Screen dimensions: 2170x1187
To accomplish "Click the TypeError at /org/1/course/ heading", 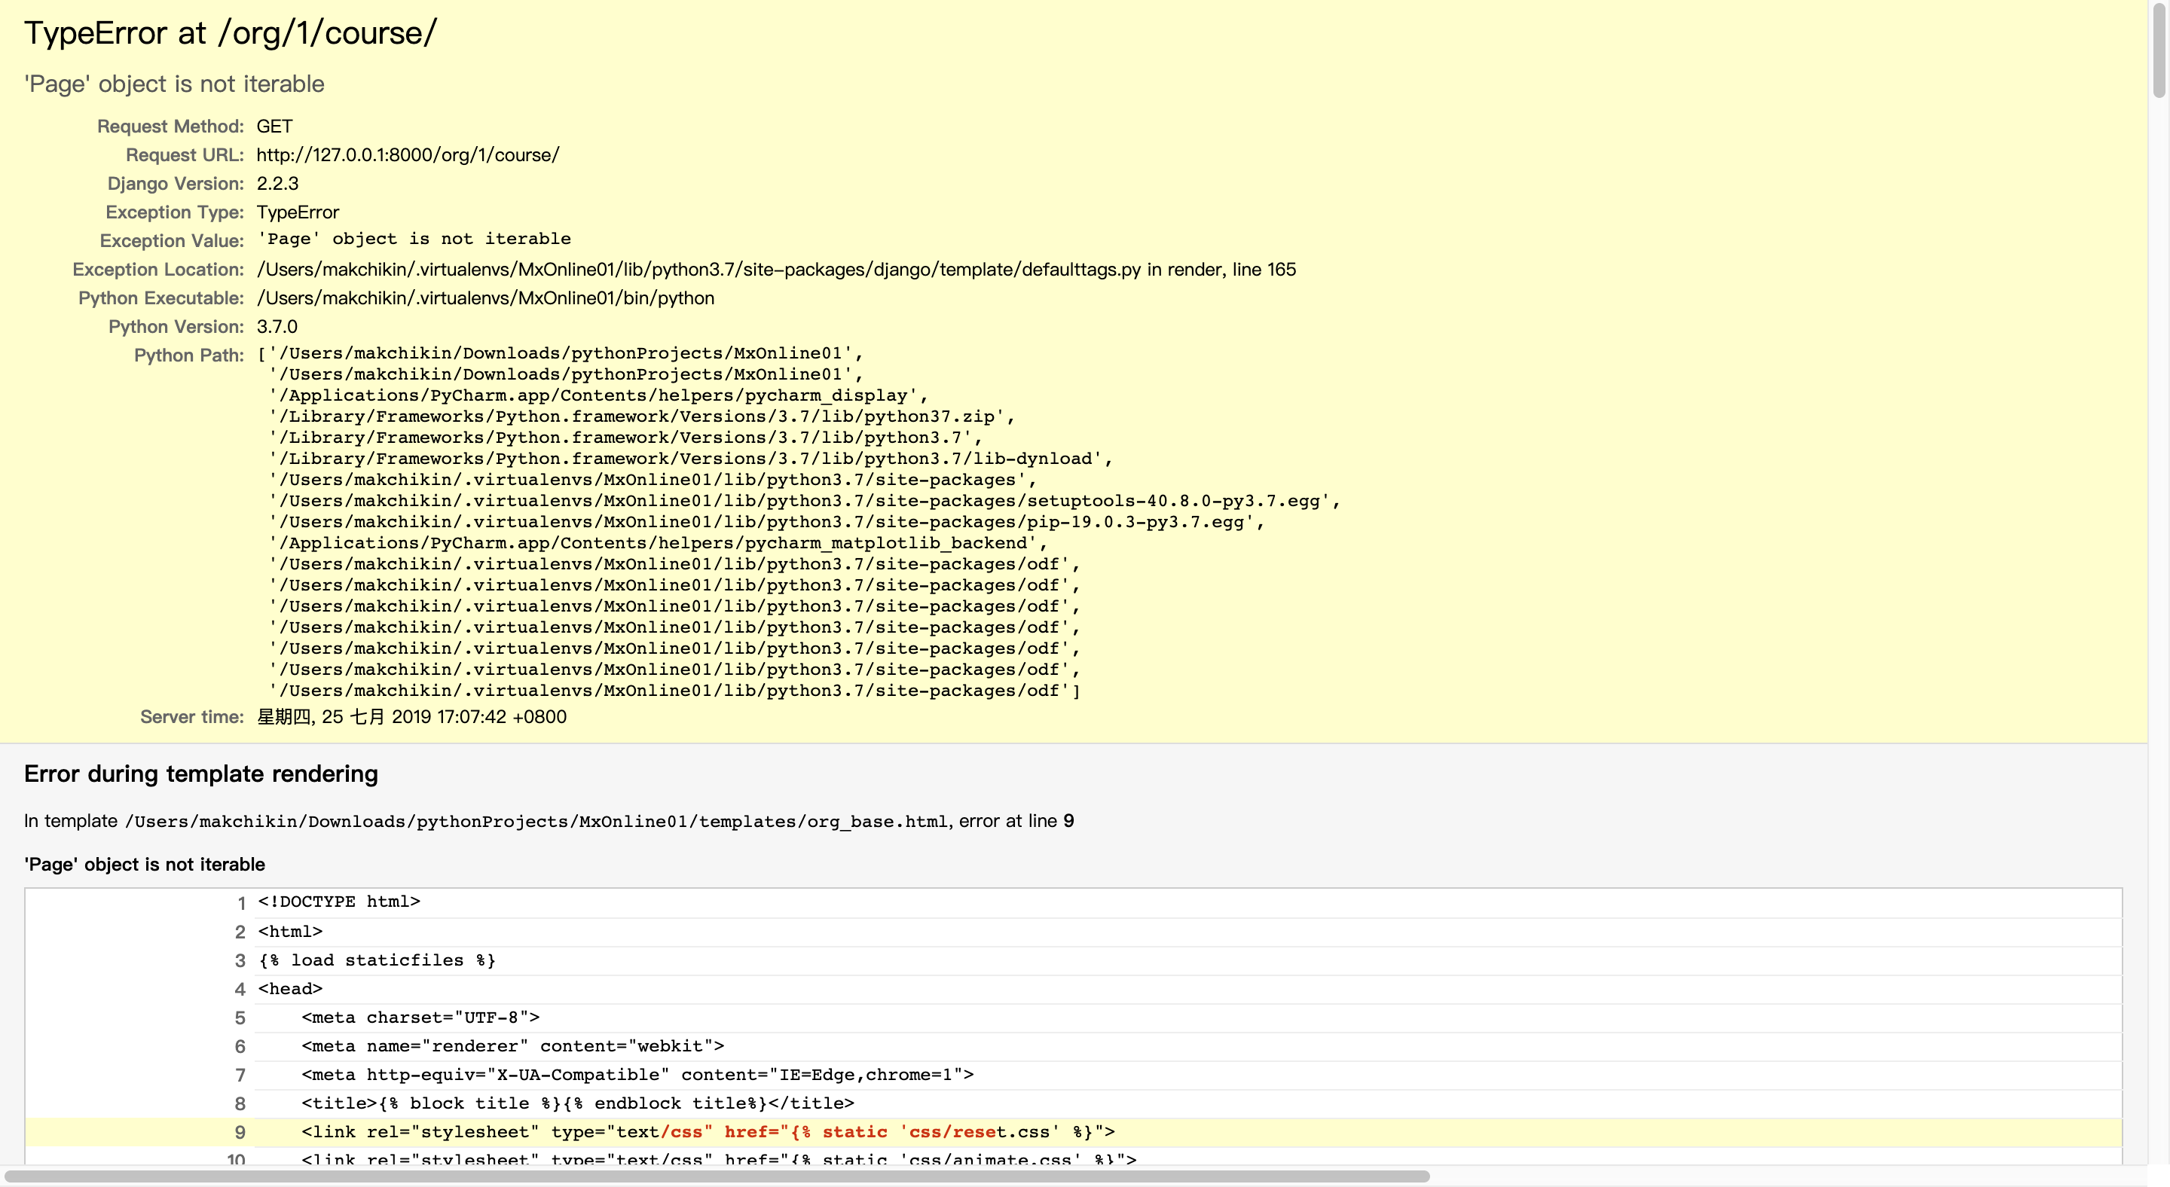I will pos(230,33).
